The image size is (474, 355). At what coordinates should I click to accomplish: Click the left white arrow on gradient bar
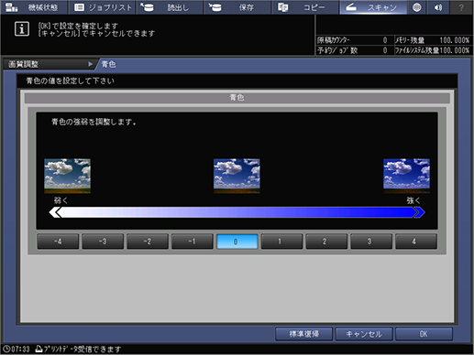point(55,212)
